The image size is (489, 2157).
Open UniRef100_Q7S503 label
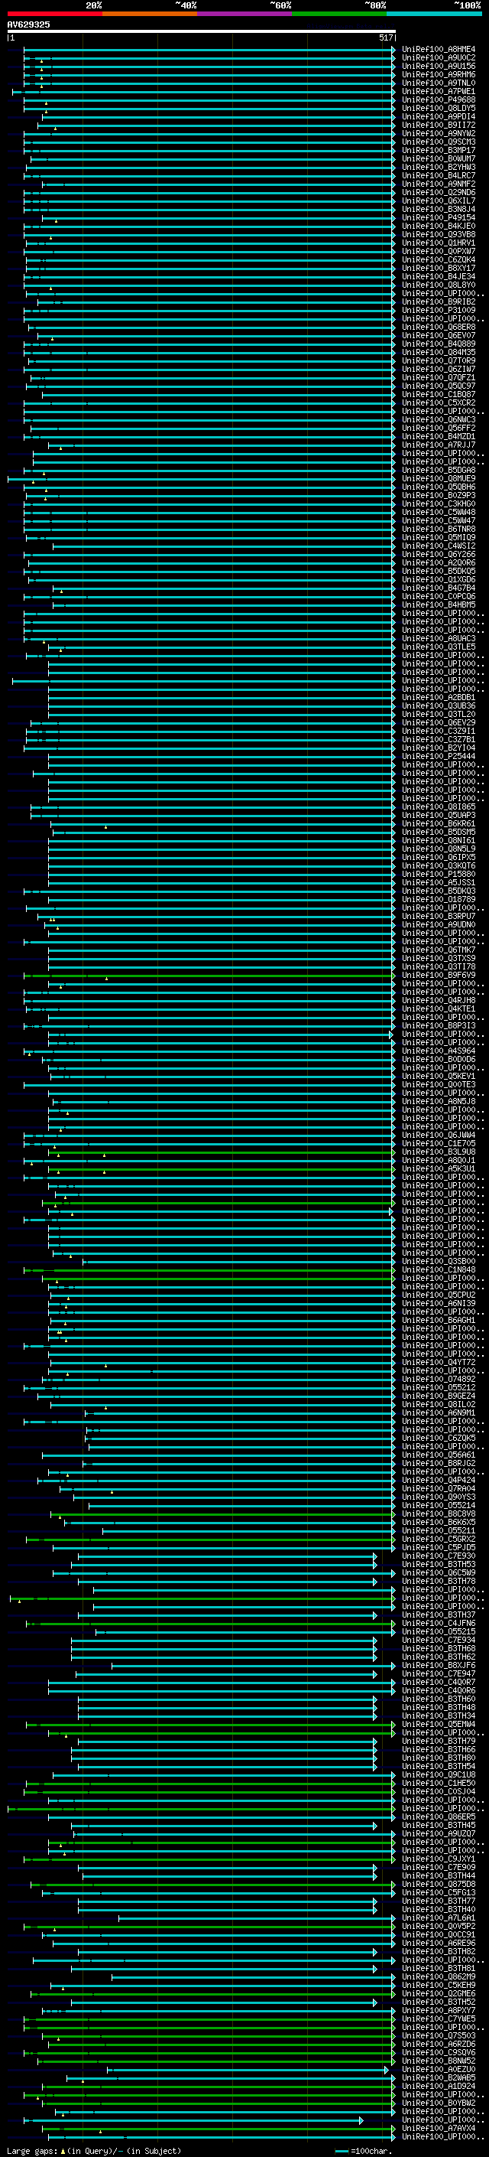(439, 2036)
